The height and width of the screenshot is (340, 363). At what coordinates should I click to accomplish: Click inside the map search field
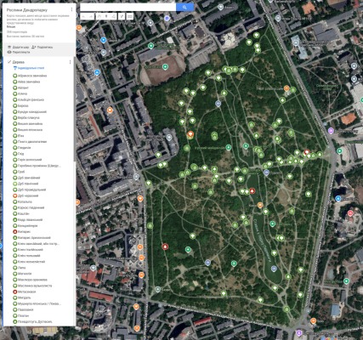pyautogui.click(x=128, y=7)
